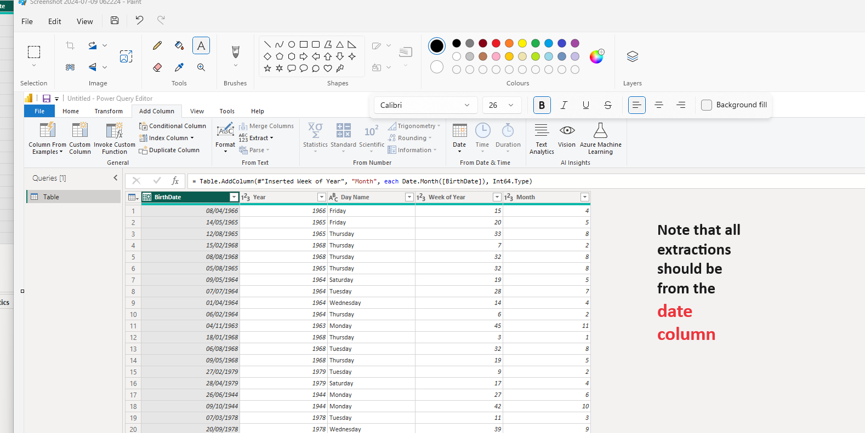Choose the green colour swatch

536,43
